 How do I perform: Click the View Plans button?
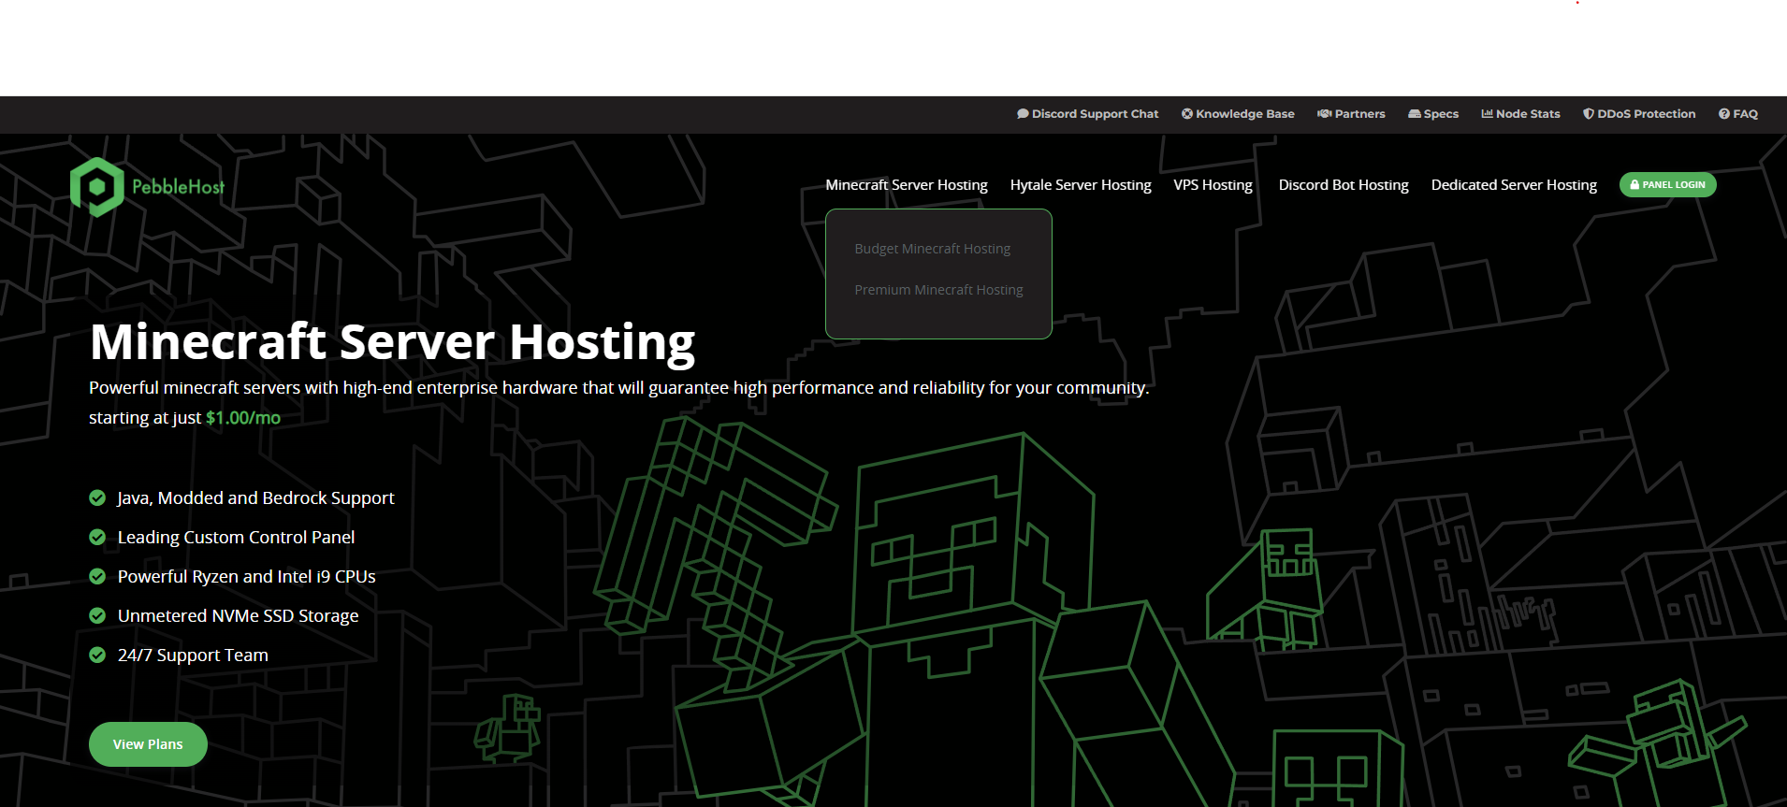tap(148, 744)
